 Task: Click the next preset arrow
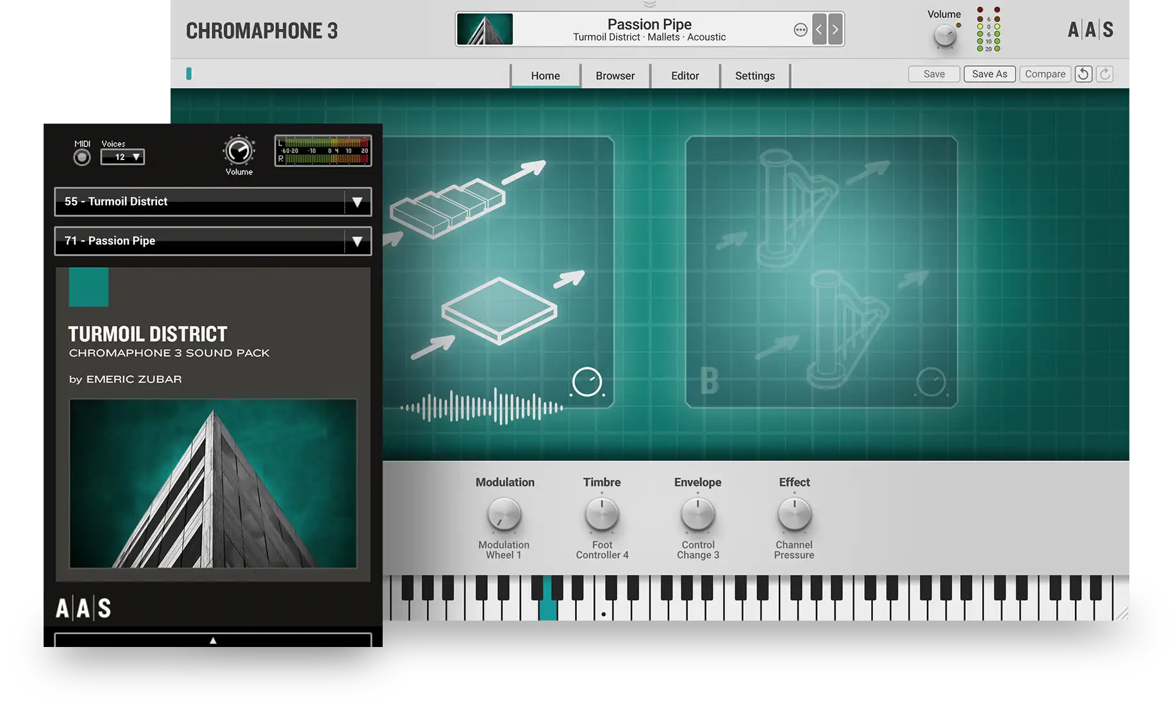(835, 29)
